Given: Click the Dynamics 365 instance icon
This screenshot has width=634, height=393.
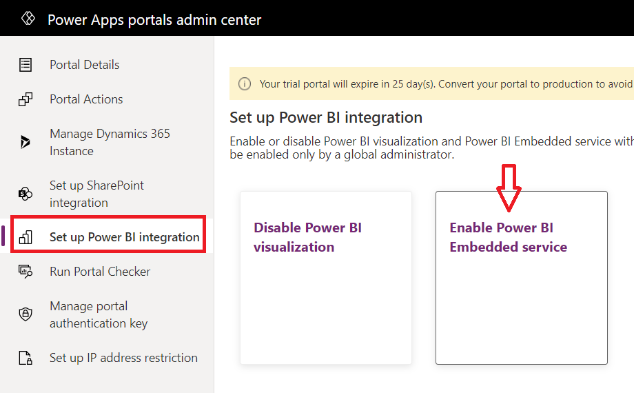Looking at the screenshot, I should 25,142.
